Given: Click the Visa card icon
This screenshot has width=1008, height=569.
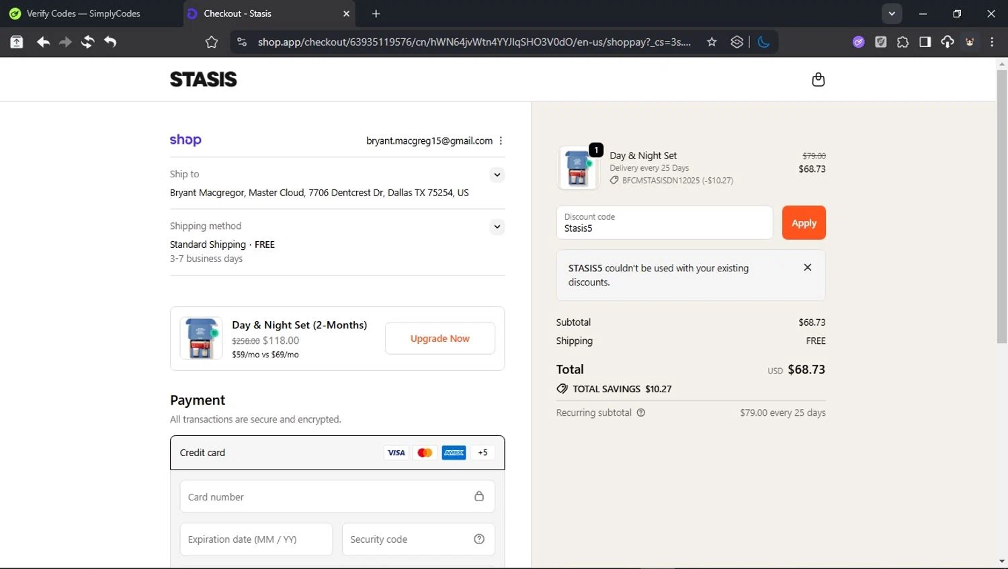Looking at the screenshot, I should click(396, 453).
